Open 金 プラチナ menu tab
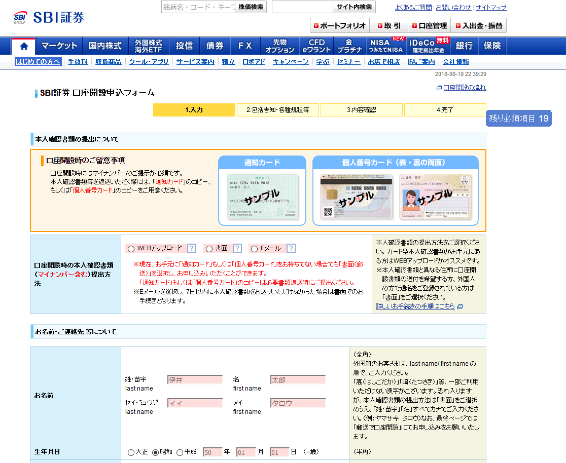Screen dimensions: 566x463 click(x=349, y=46)
